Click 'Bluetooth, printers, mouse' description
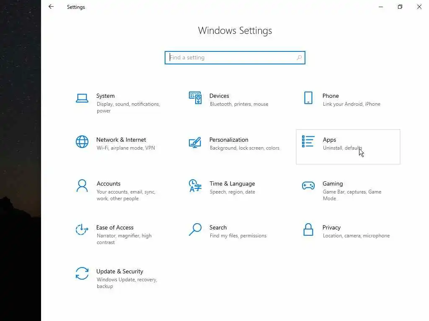This screenshot has height=321, width=429. coord(239,104)
